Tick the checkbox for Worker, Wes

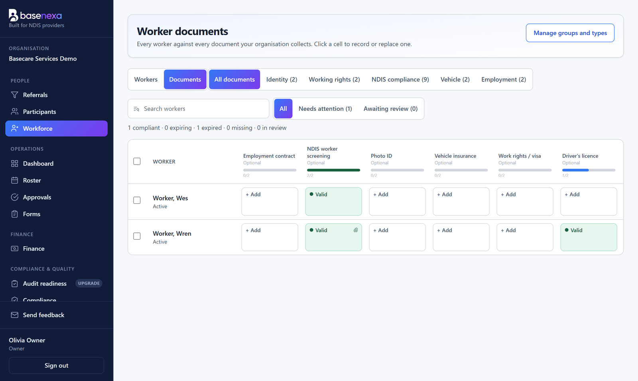click(x=137, y=200)
